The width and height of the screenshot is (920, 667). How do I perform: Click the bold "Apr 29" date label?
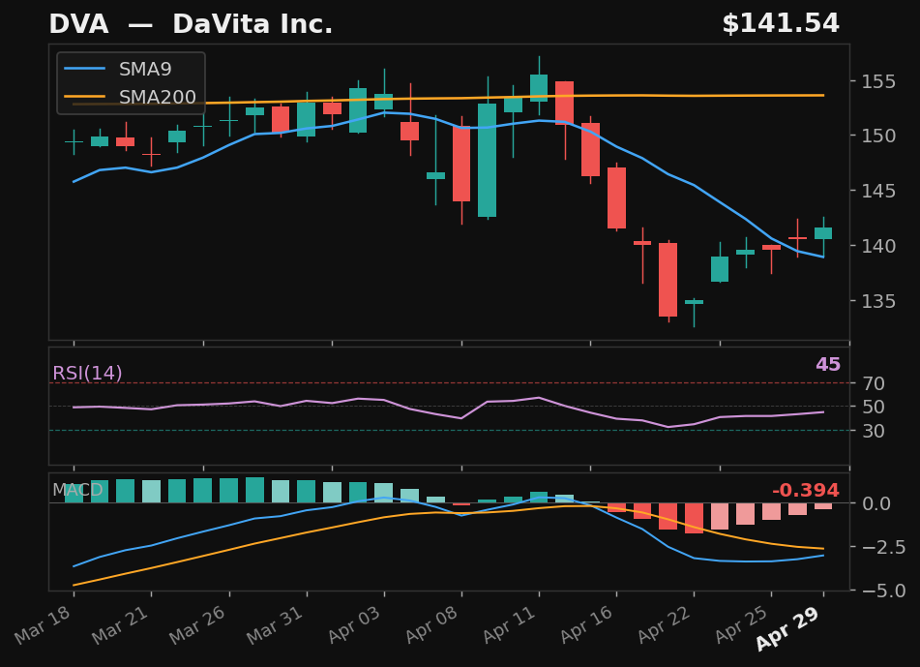coord(787,629)
